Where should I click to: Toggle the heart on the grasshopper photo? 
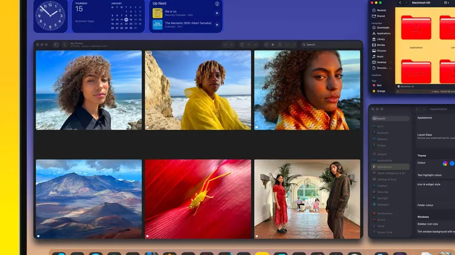[147, 236]
